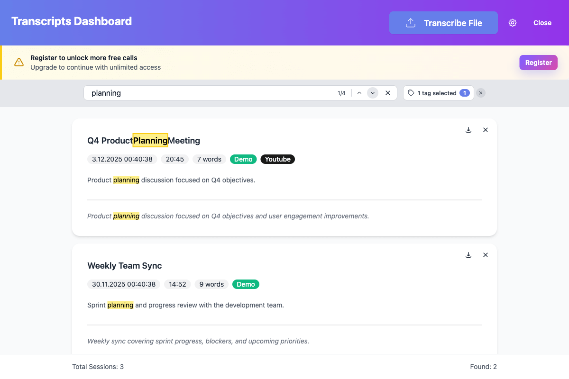Image resolution: width=569 pixels, height=379 pixels.
Task: Jump to previous search match with the up chevron
Action: click(x=359, y=92)
